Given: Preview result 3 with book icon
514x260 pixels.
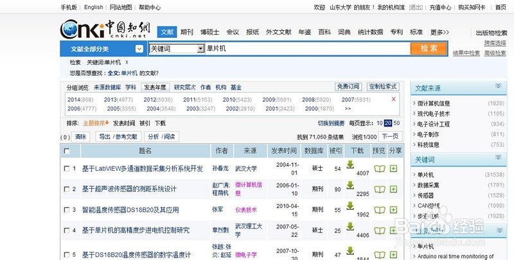Looking at the screenshot, I should pyautogui.click(x=380, y=210).
